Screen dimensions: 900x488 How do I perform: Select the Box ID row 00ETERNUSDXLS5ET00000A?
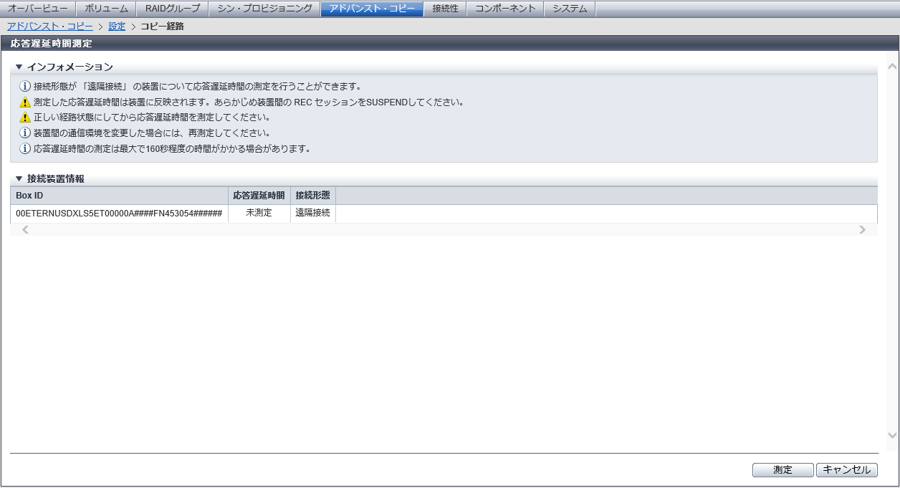click(119, 214)
